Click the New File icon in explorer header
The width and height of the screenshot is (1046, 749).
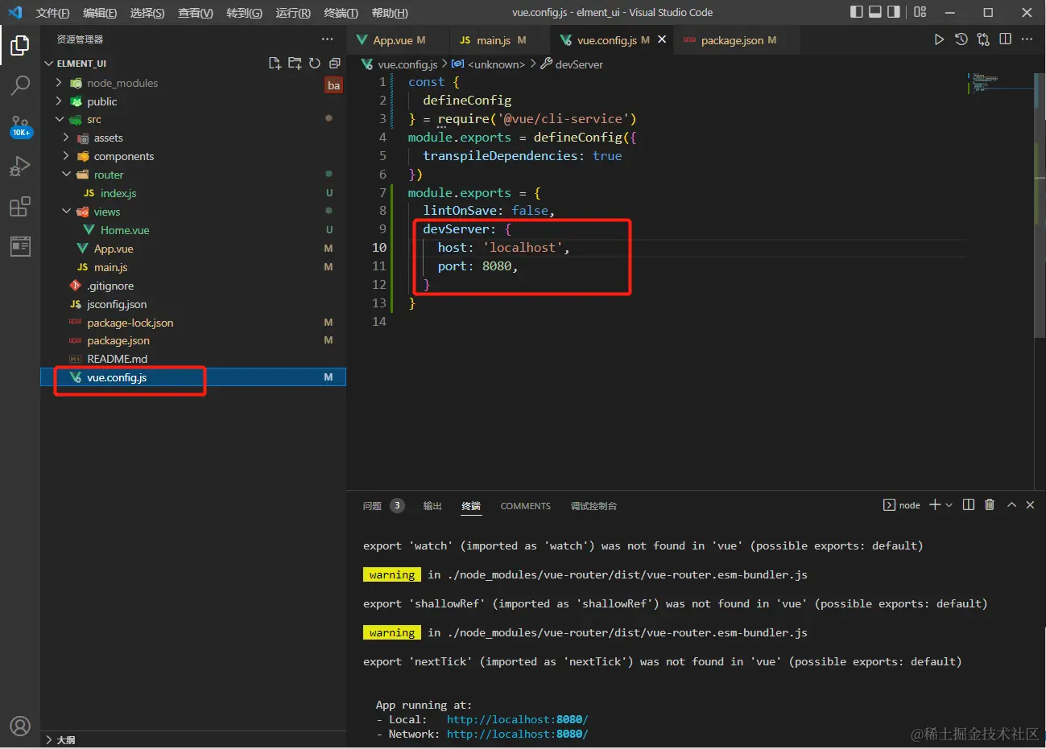275,64
